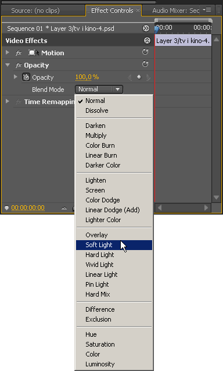This screenshot has width=223, height=371.
Task: Click the Motion transform icon
Action: [33, 53]
